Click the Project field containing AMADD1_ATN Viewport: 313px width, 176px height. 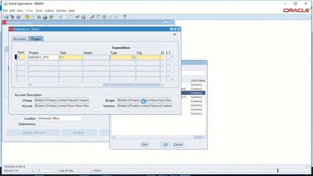click(x=44, y=58)
